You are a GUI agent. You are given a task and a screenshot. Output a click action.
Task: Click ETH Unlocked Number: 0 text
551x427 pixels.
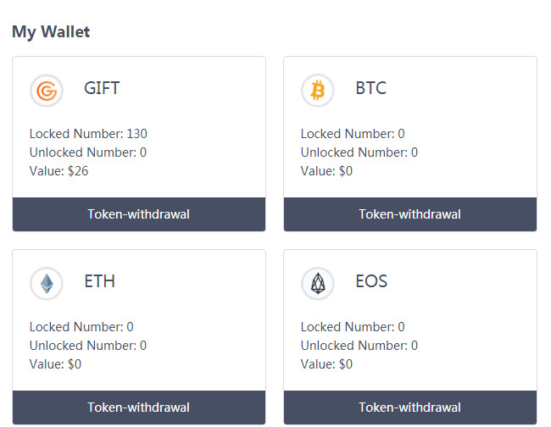(x=88, y=346)
